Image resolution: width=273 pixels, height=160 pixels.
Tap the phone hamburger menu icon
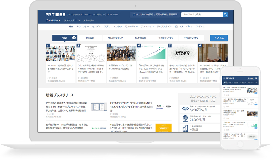224,78
